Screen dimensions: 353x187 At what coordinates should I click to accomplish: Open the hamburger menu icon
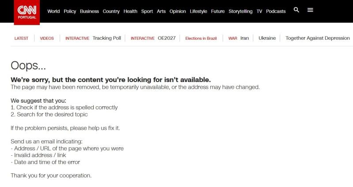tap(310, 10)
